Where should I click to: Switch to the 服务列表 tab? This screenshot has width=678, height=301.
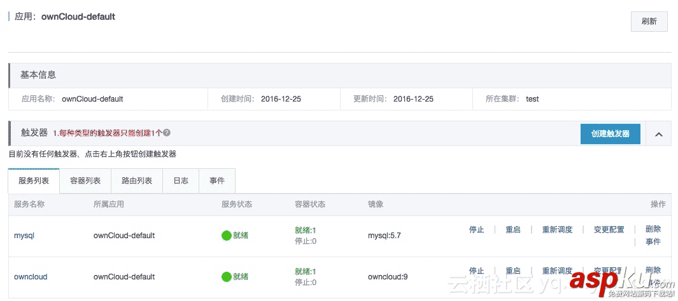(34, 181)
